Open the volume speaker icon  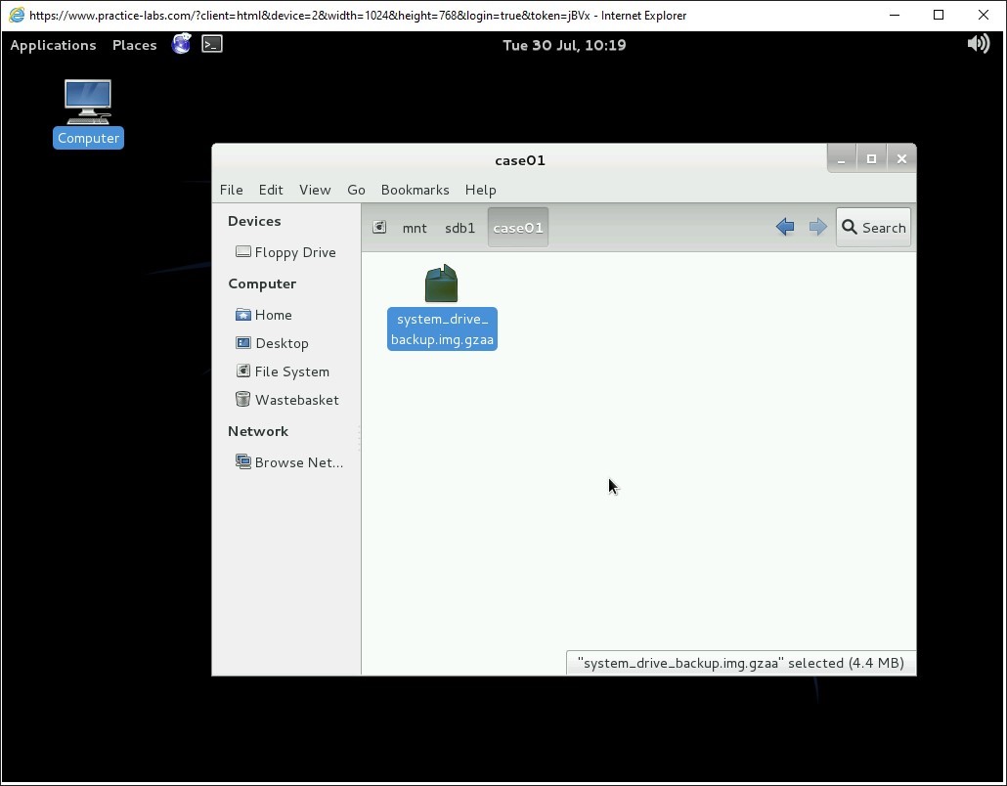click(x=978, y=44)
